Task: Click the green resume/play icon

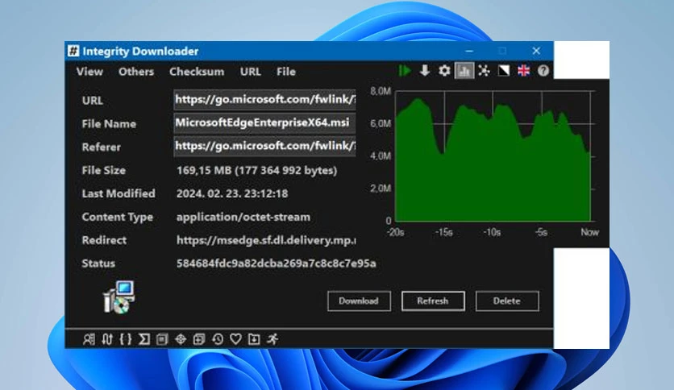Action: pos(405,71)
